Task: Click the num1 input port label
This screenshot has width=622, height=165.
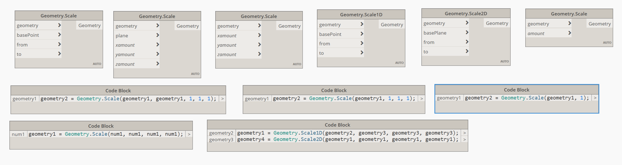Action: (x=18, y=134)
